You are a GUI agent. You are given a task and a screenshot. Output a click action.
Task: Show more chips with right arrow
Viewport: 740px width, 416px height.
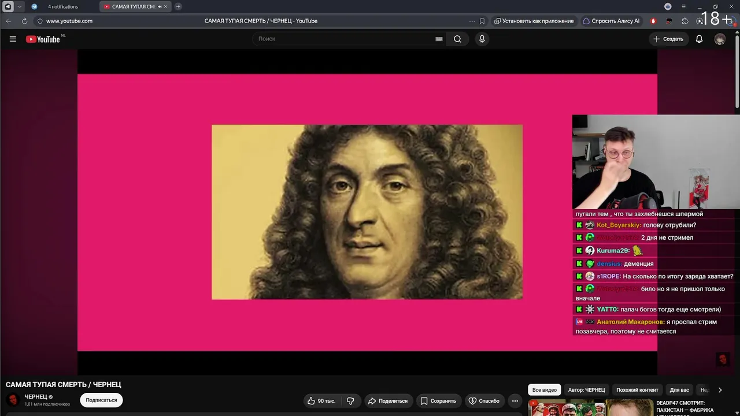(x=720, y=390)
